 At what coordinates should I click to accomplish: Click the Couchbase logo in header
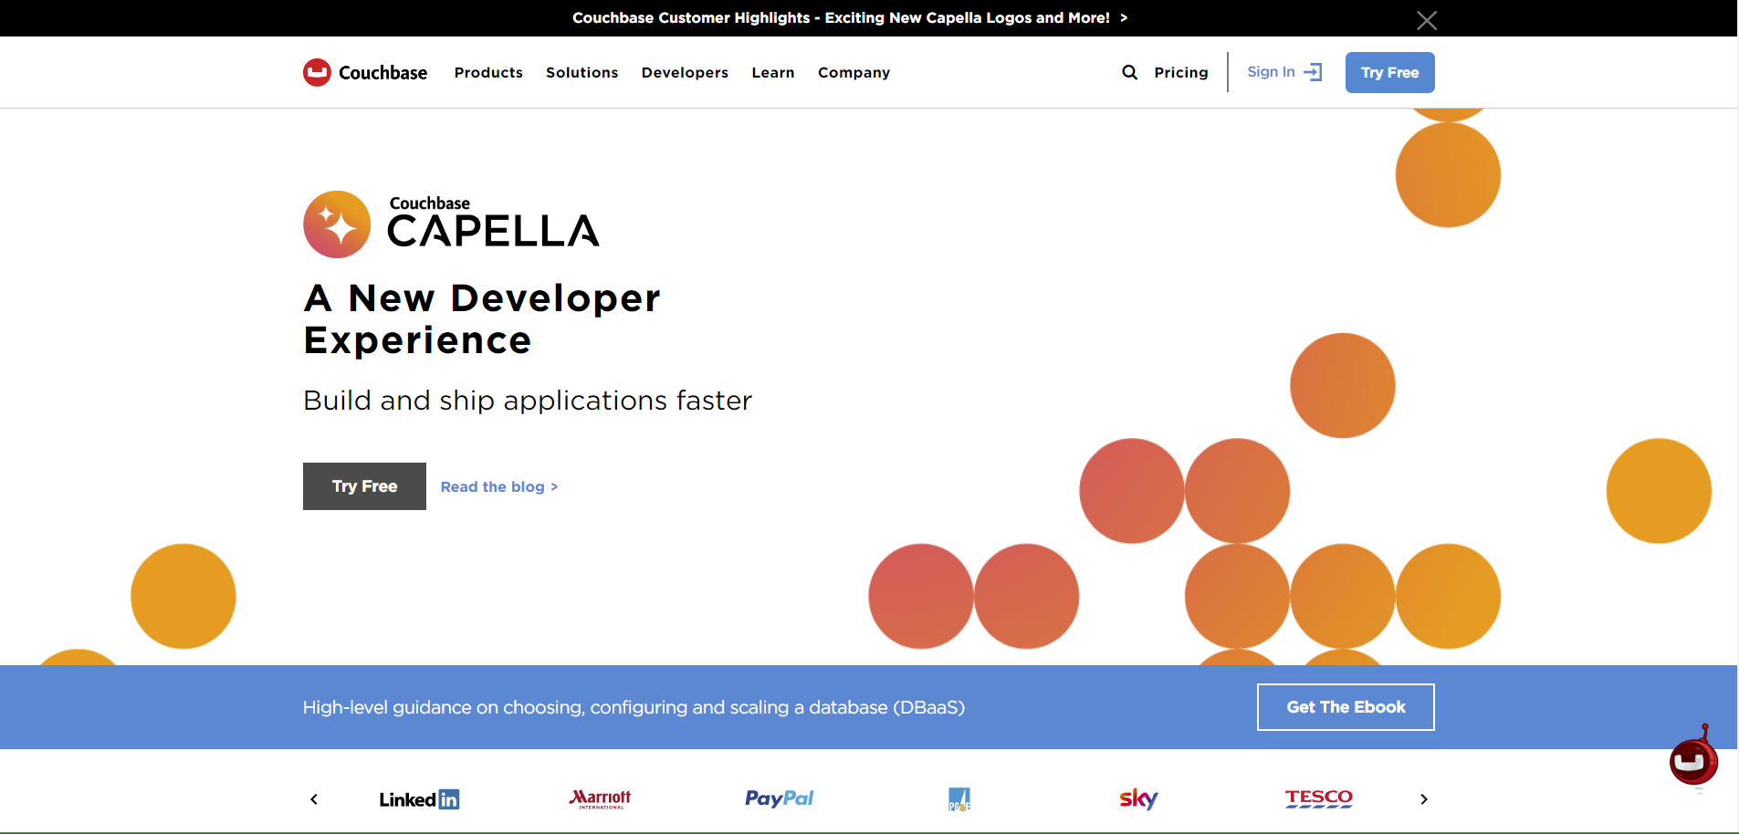tap(365, 72)
